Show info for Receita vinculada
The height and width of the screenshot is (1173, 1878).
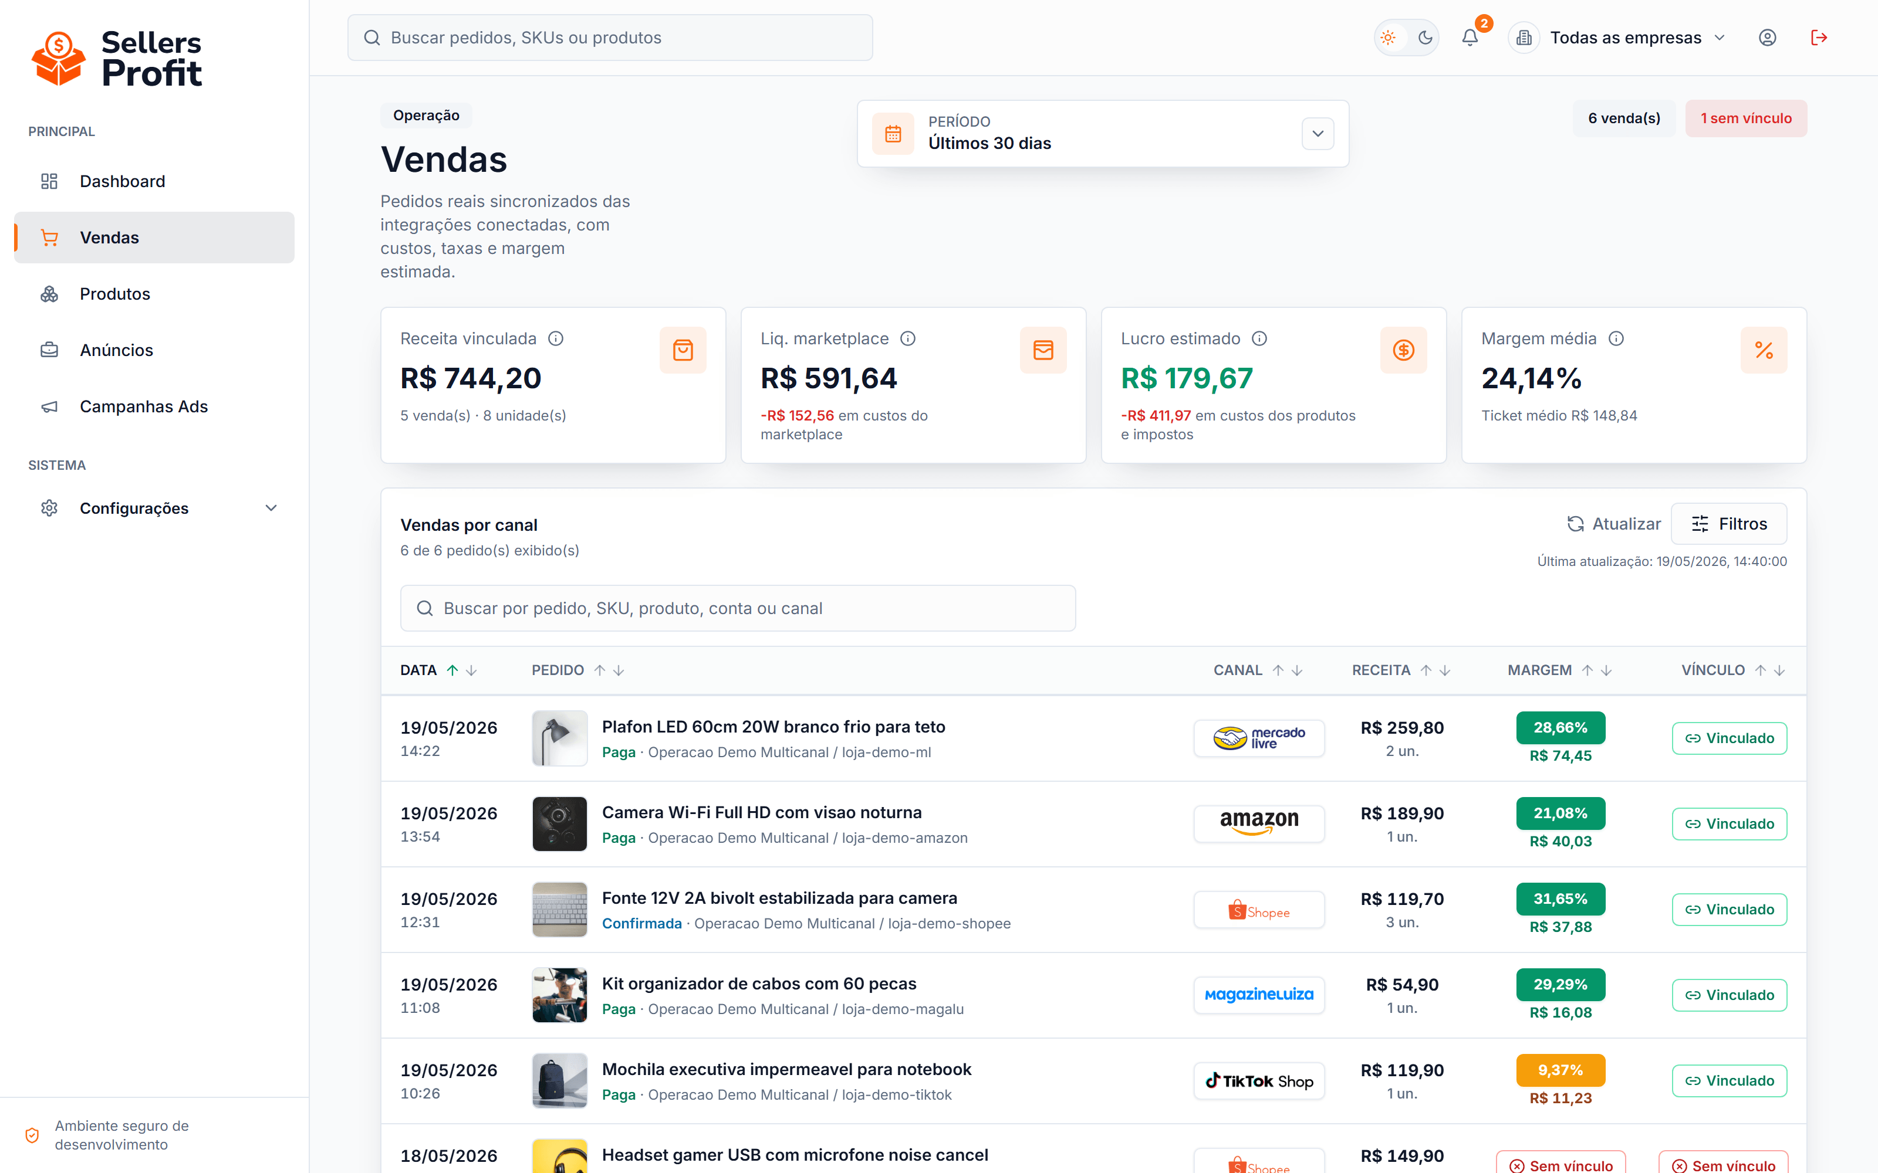pyautogui.click(x=556, y=338)
